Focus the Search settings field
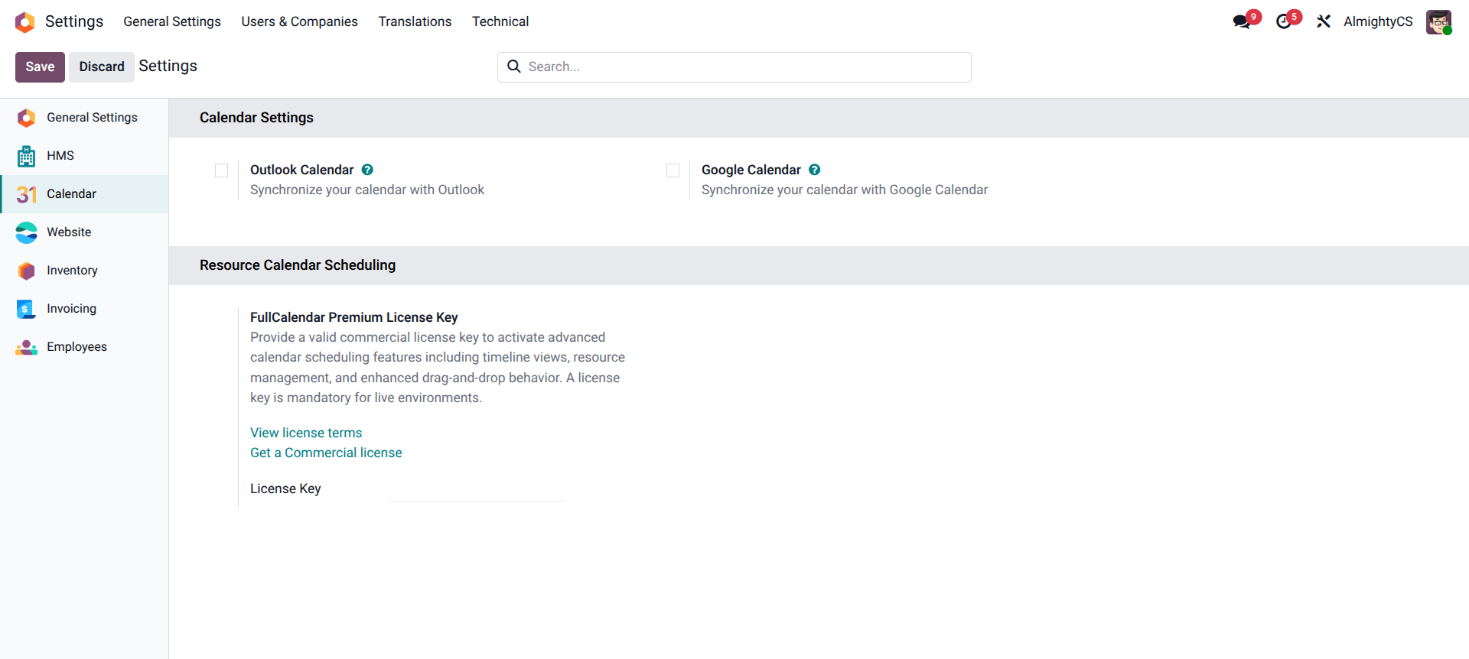 click(x=734, y=67)
